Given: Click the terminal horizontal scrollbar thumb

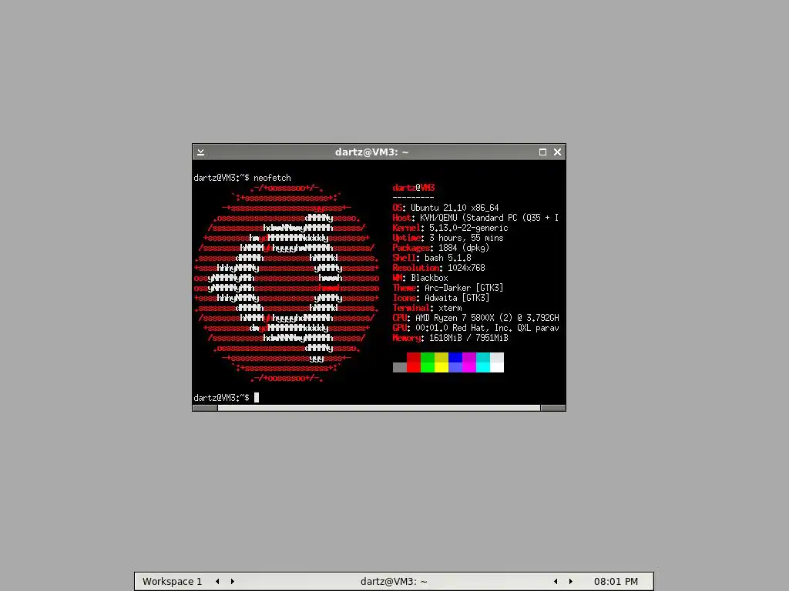Looking at the screenshot, I should [x=379, y=408].
